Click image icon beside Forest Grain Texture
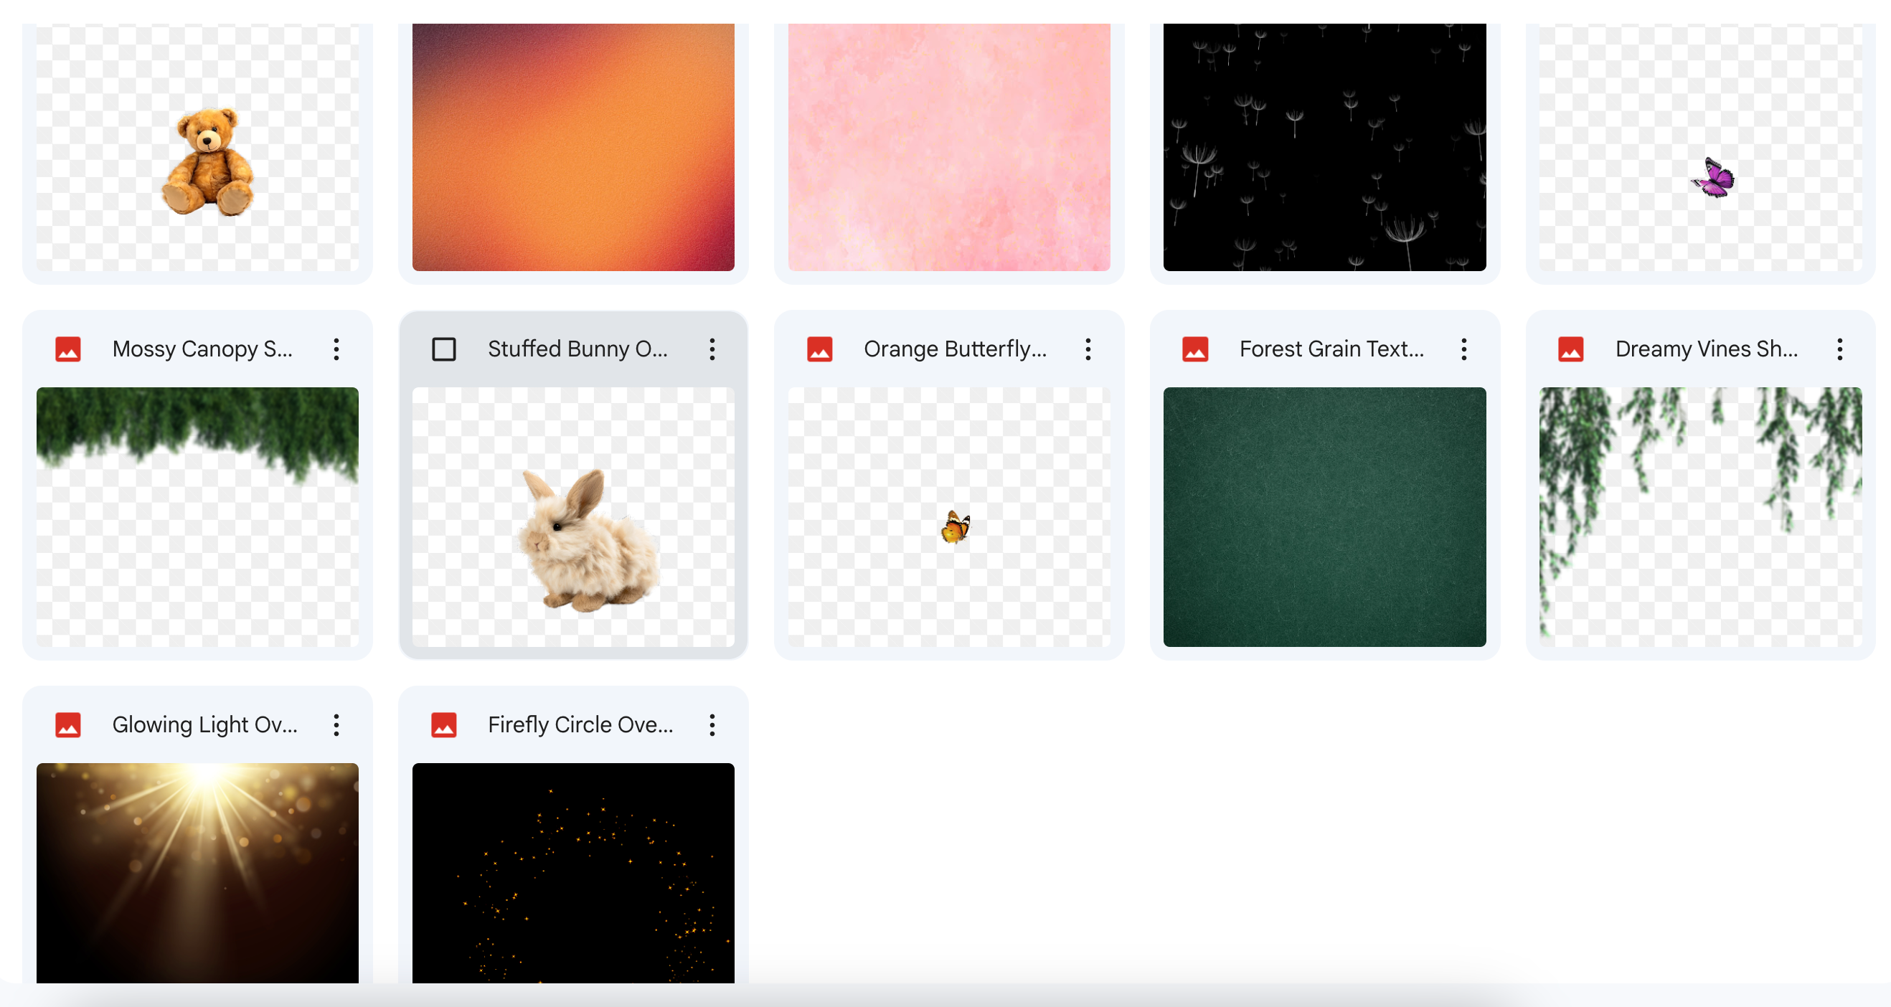This screenshot has height=1007, width=1891. pyautogui.click(x=1194, y=349)
